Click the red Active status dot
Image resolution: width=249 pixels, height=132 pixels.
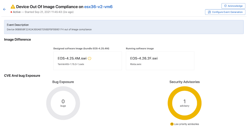click(x=11, y=12)
